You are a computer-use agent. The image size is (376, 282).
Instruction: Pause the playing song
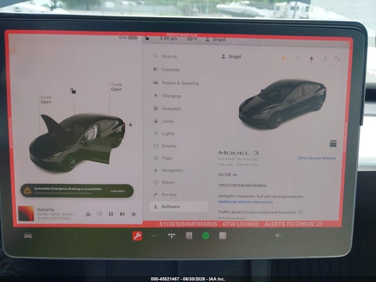tap(111, 214)
